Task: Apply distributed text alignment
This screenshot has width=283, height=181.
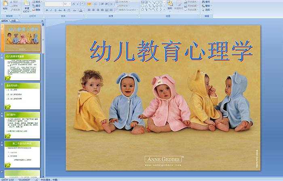Action: pos(106,10)
